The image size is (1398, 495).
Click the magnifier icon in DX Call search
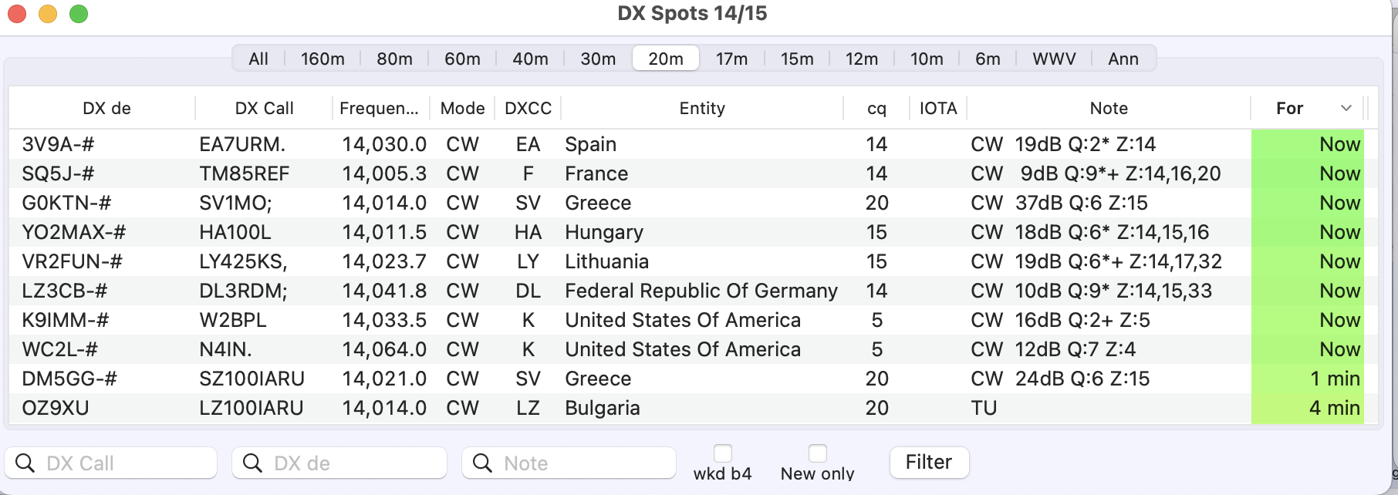tap(25, 463)
